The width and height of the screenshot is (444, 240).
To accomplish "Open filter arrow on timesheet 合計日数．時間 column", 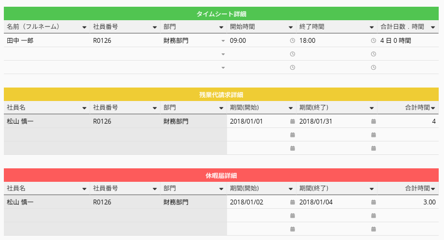I will [433, 27].
